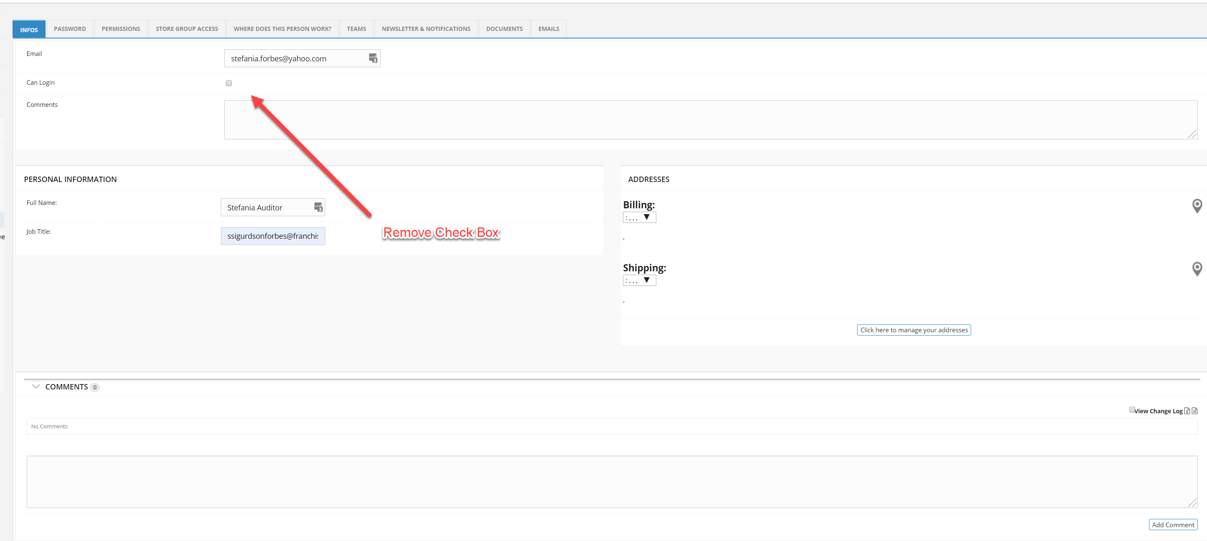Open the Billing address dropdown
Screen dimensions: 1207x541
tap(639, 217)
